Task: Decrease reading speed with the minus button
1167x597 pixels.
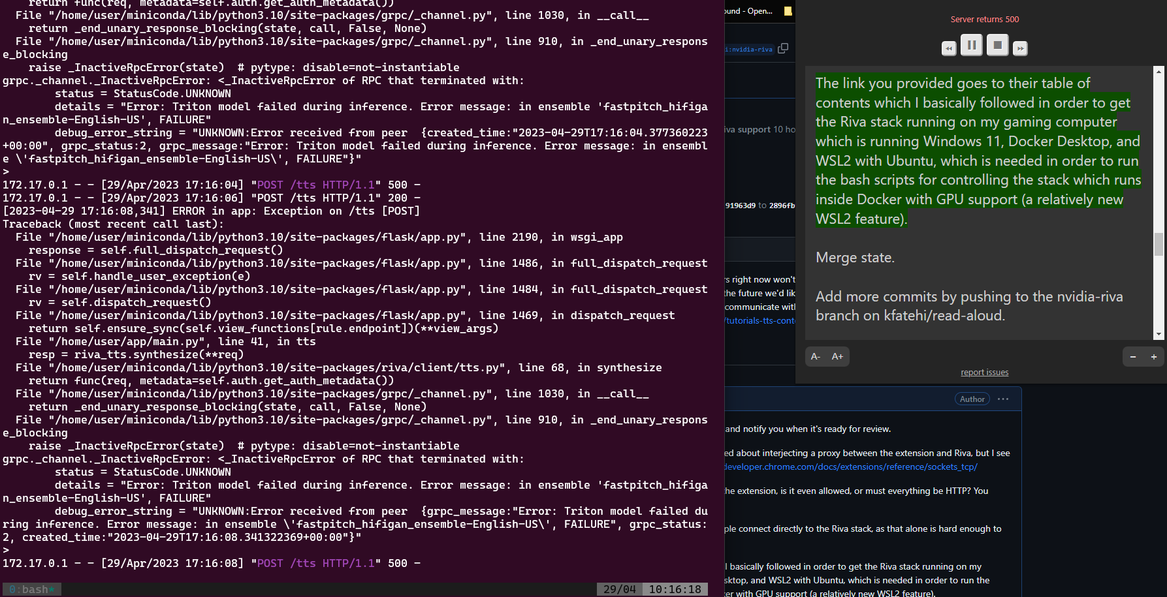Action: (1133, 357)
